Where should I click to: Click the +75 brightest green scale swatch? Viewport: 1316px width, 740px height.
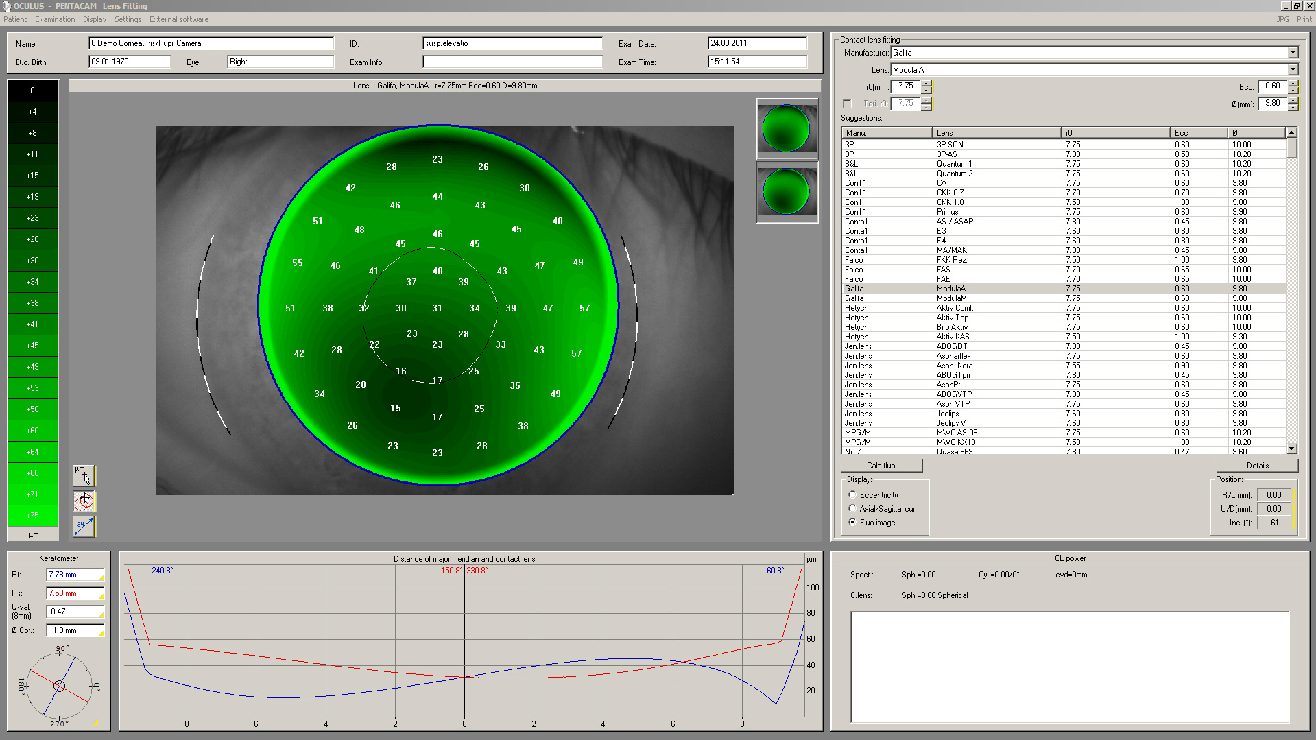(x=33, y=516)
